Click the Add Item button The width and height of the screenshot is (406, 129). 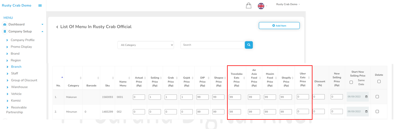coord(279,26)
